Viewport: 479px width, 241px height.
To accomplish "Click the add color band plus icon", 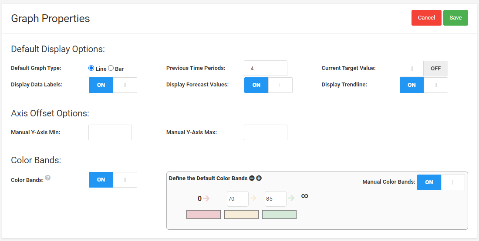I will point(259,178).
